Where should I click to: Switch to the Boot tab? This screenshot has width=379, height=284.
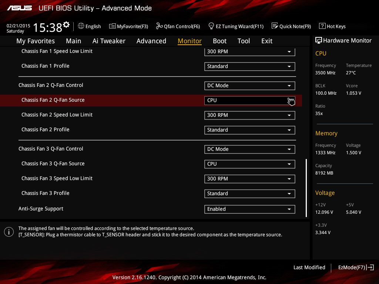coord(220,41)
